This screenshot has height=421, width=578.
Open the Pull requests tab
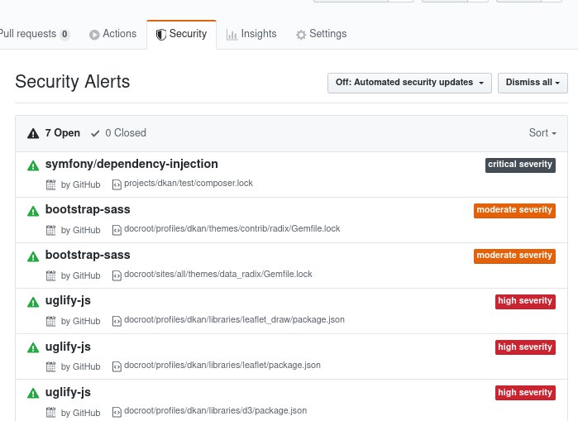(x=35, y=34)
